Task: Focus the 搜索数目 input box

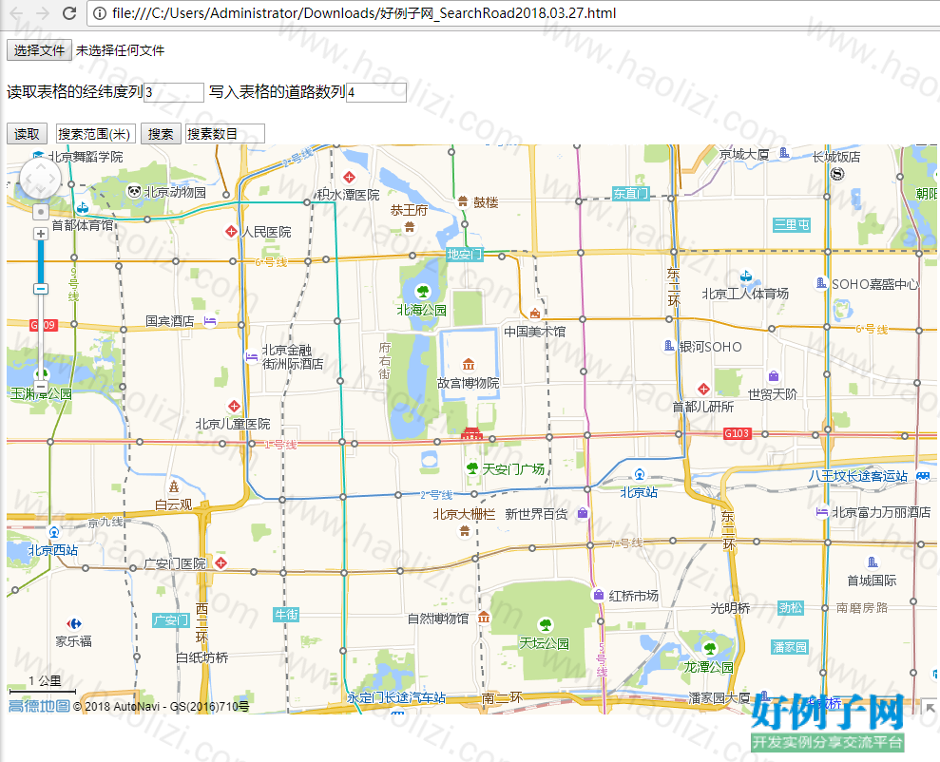Action: [225, 134]
